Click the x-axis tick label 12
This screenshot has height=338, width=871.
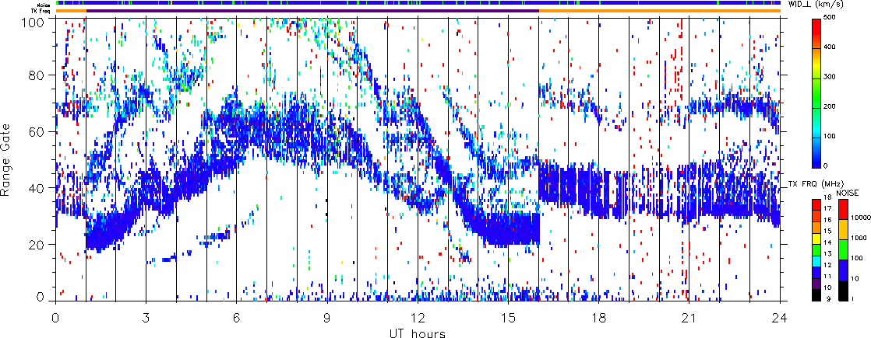(418, 319)
